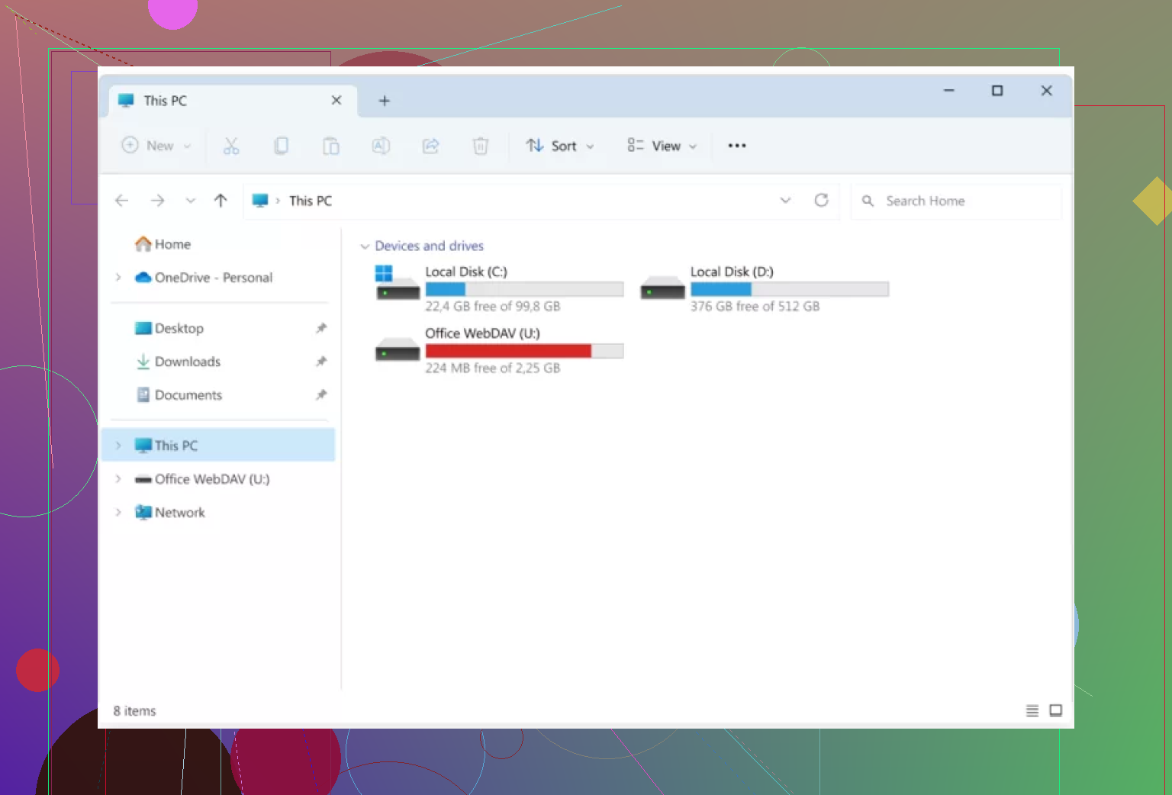The width and height of the screenshot is (1172, 795).
Task: Maximize the File Explorer window
Action: [997, 91]
